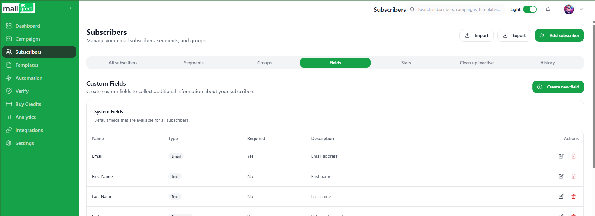Click the Last Name Text type badge
This screenshot has height=216, width=595.
[x=175, y=196]
